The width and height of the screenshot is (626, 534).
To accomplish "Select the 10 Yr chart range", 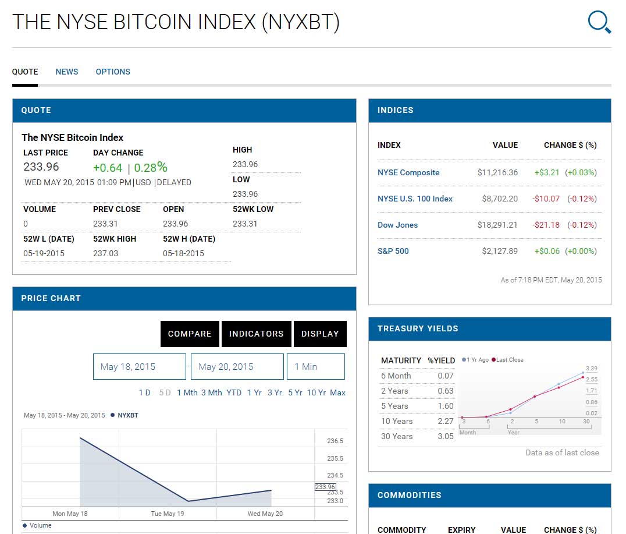I will tap(316, 393).
